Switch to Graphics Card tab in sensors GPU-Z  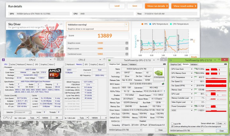pyautogui.click(x=175, y=64)
